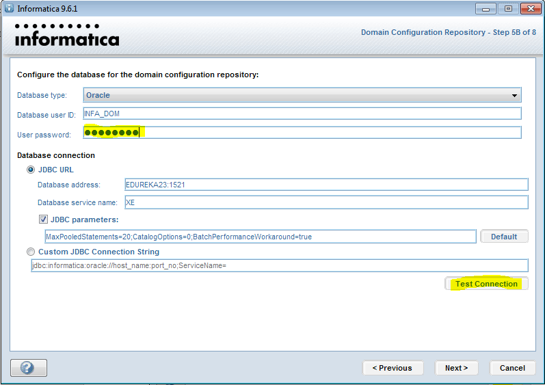Click the 'Database address:' label
The width and height of the screenshot is (545, 385).
[x=69, y=185]
